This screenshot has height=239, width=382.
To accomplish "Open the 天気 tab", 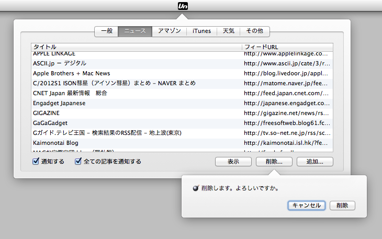I will point(229,31).
